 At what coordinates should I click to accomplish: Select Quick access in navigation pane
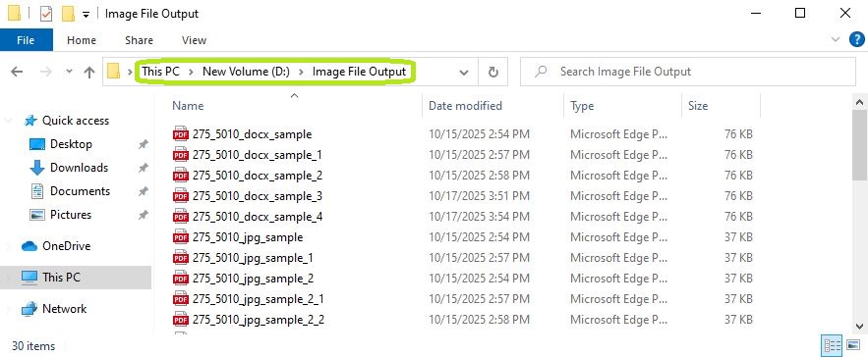point(76,121)
